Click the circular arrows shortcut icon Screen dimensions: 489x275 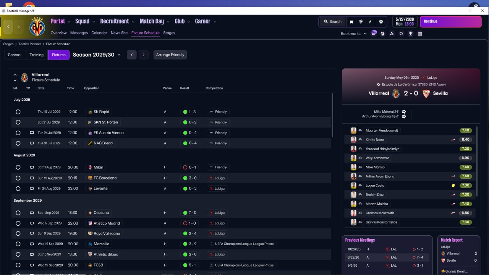(x=401, y=34)
